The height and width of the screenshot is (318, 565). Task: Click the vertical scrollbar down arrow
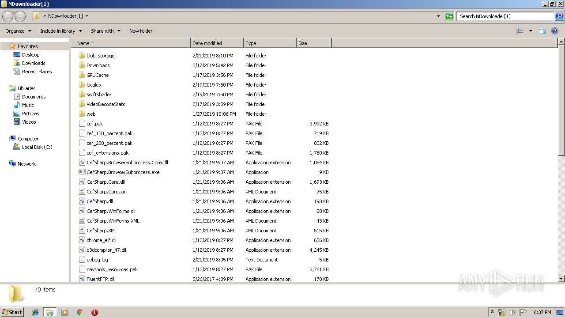pyautogui.click(x=561, y=279)
